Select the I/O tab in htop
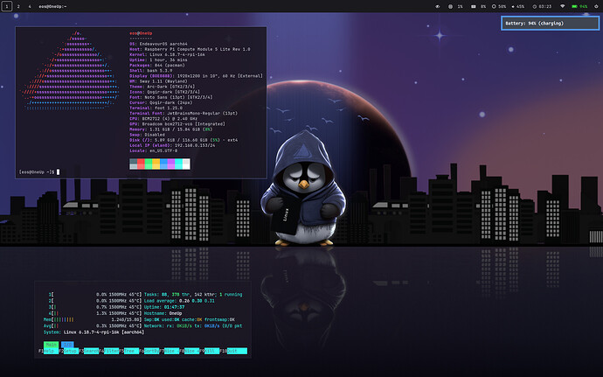The width and height of the screenshot is (603, 377). (x=67, y=345)
